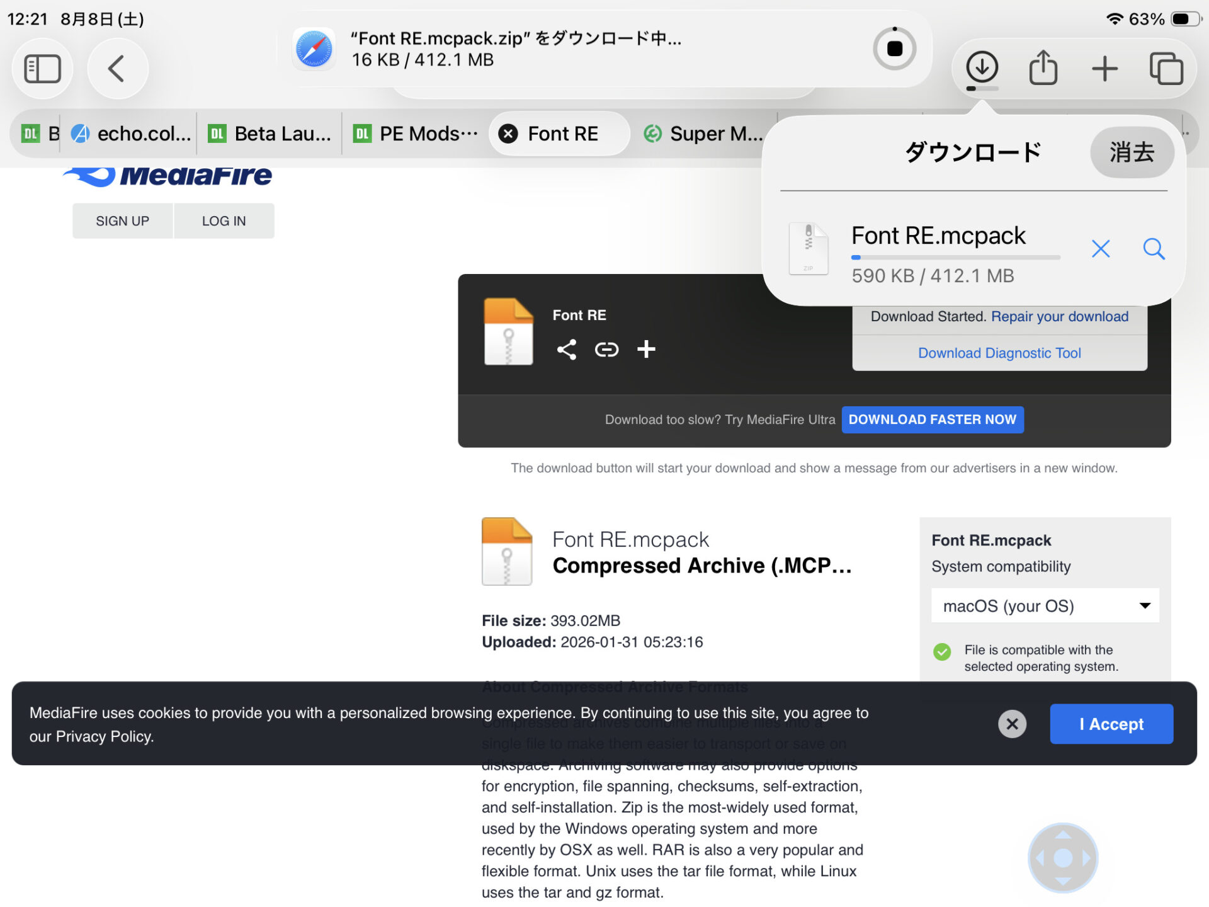Copy link with the chain icon
Viewport: 1209px width, 907px height.
[606, 349]
